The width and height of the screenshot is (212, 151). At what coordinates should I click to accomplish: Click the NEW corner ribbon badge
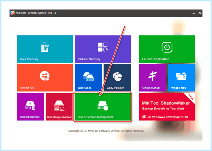click(x=191, y=97)
